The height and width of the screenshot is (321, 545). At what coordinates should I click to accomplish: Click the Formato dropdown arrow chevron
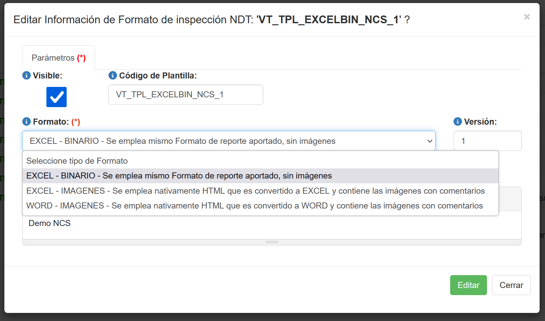(430, 141)
